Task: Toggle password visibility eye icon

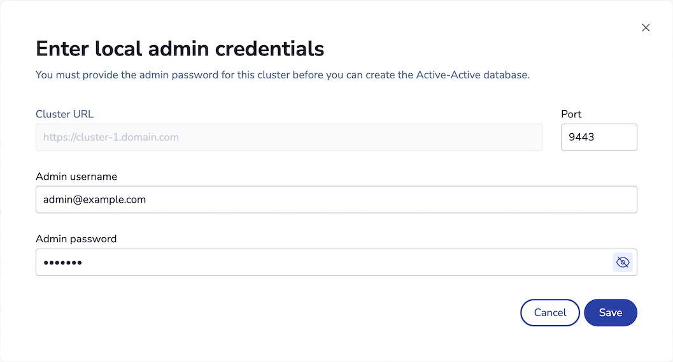Action: click(623, 263)
